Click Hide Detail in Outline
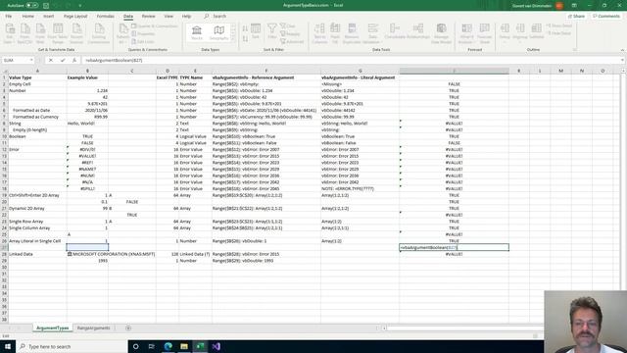The height and width of the screenshot is (353, 627). point(559,33)
